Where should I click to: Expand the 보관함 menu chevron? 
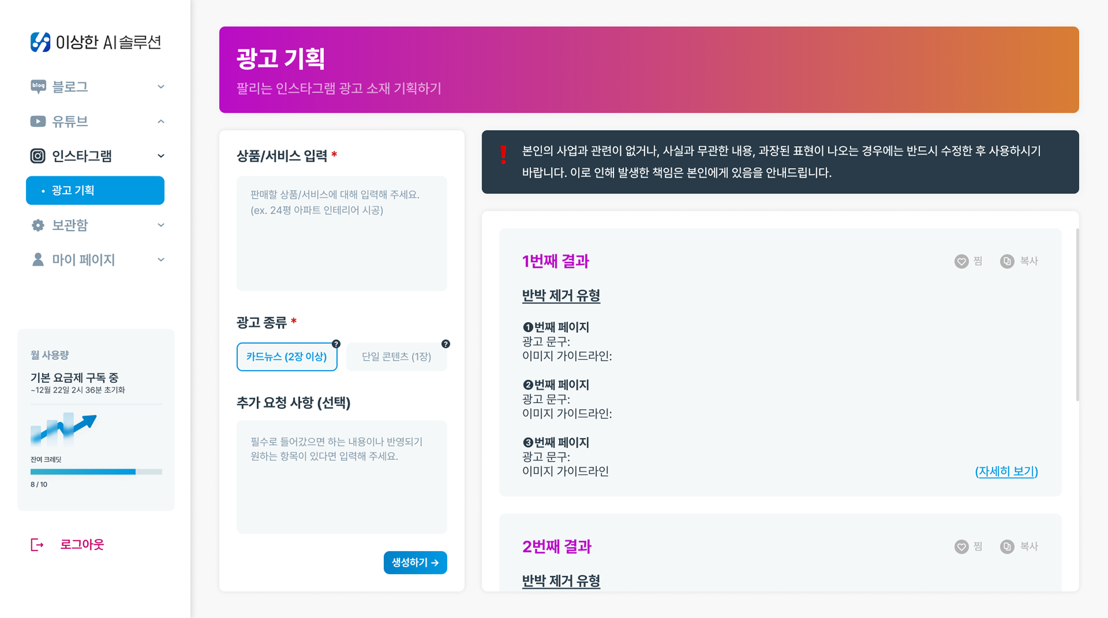[x=161, y=225]
